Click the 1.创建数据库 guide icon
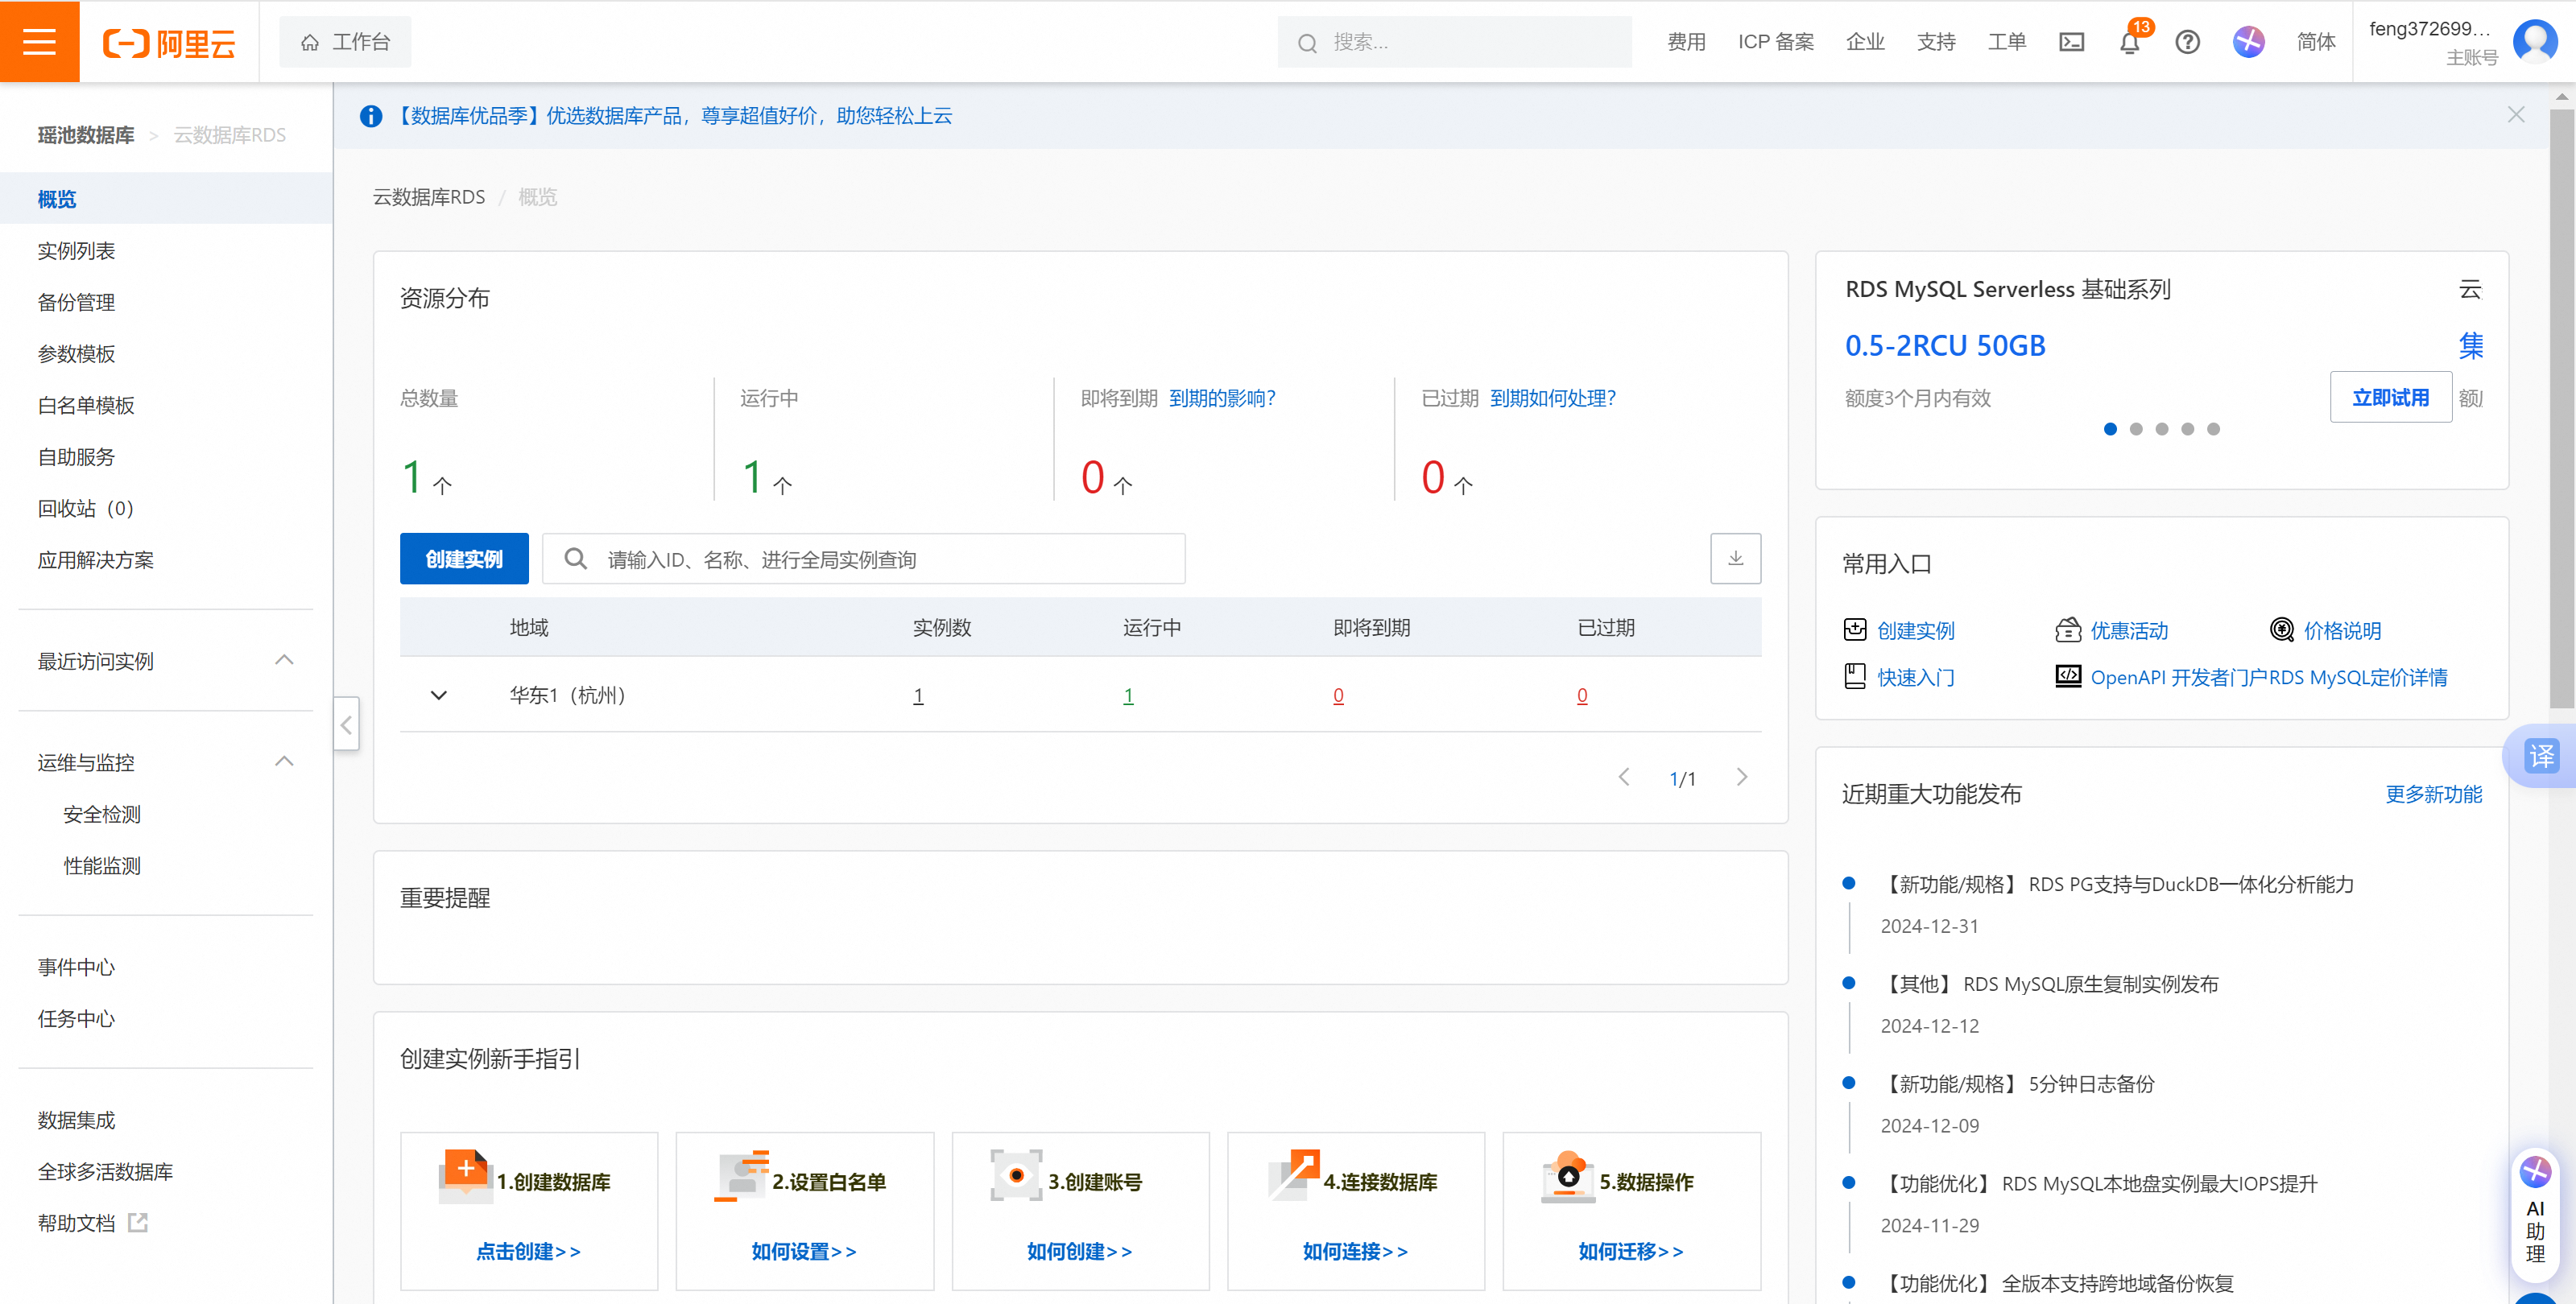 tap(465, 1175)
